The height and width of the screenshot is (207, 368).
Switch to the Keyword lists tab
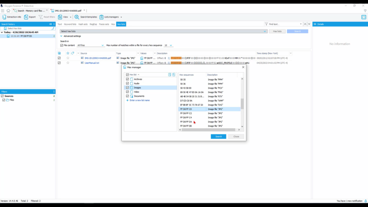click(x=70, y=24)
